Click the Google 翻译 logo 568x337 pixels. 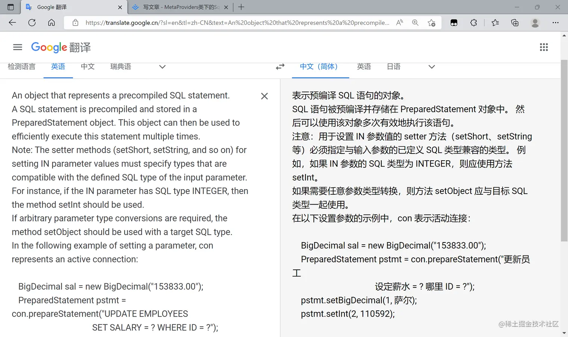61,47
